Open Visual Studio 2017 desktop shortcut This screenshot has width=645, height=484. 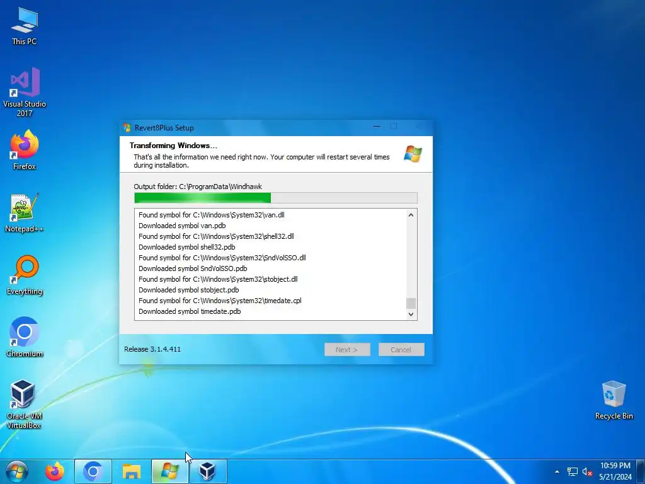pos(25,92)
